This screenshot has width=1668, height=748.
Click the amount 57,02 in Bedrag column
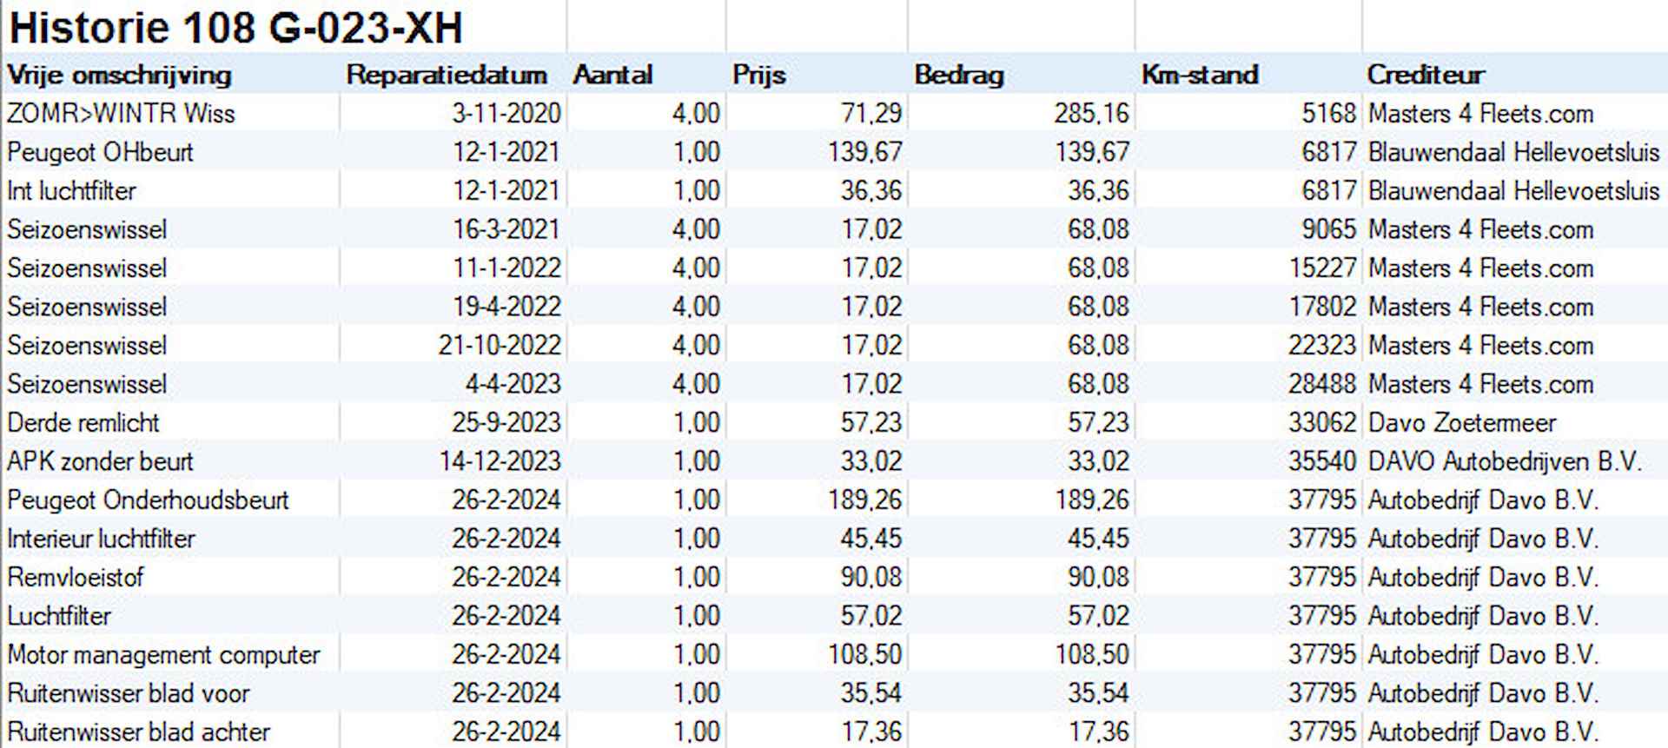[x=1098, y=616]
